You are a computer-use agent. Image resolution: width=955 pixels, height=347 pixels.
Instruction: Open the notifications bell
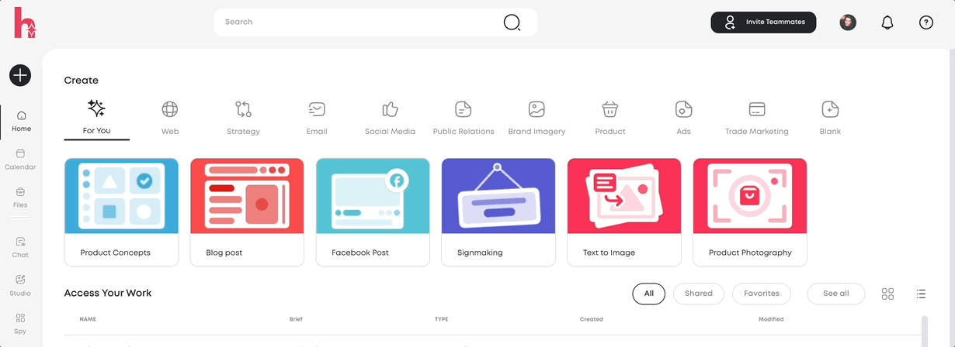[x=887, y=22]
